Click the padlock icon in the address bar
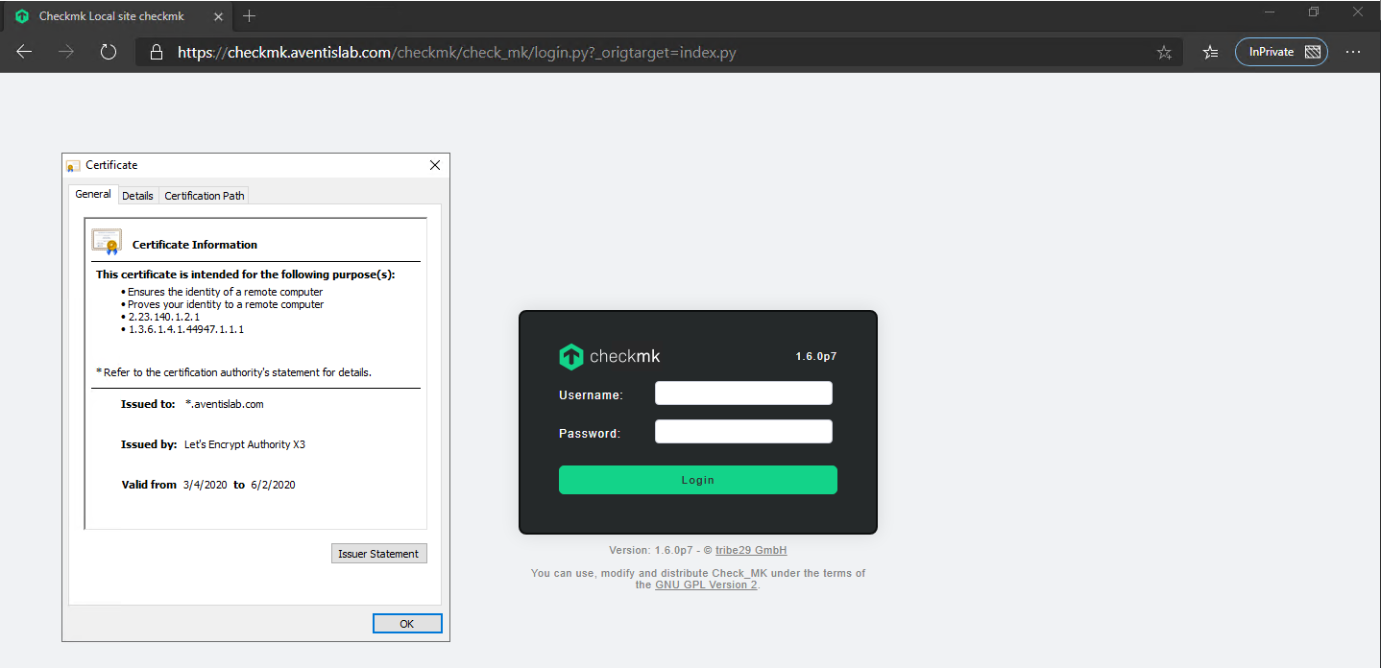The width and height of the screenshot is (1381, 668). 156,52
